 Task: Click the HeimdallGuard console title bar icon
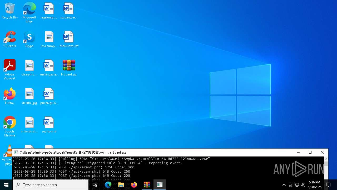pos(16,153)
